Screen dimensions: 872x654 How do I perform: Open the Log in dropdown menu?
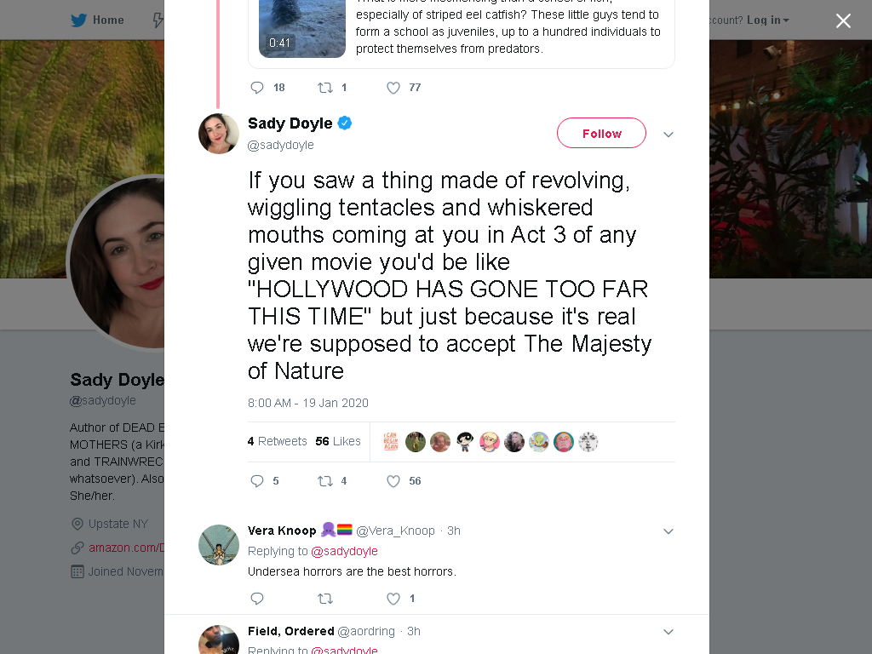[x=767, y=20]
